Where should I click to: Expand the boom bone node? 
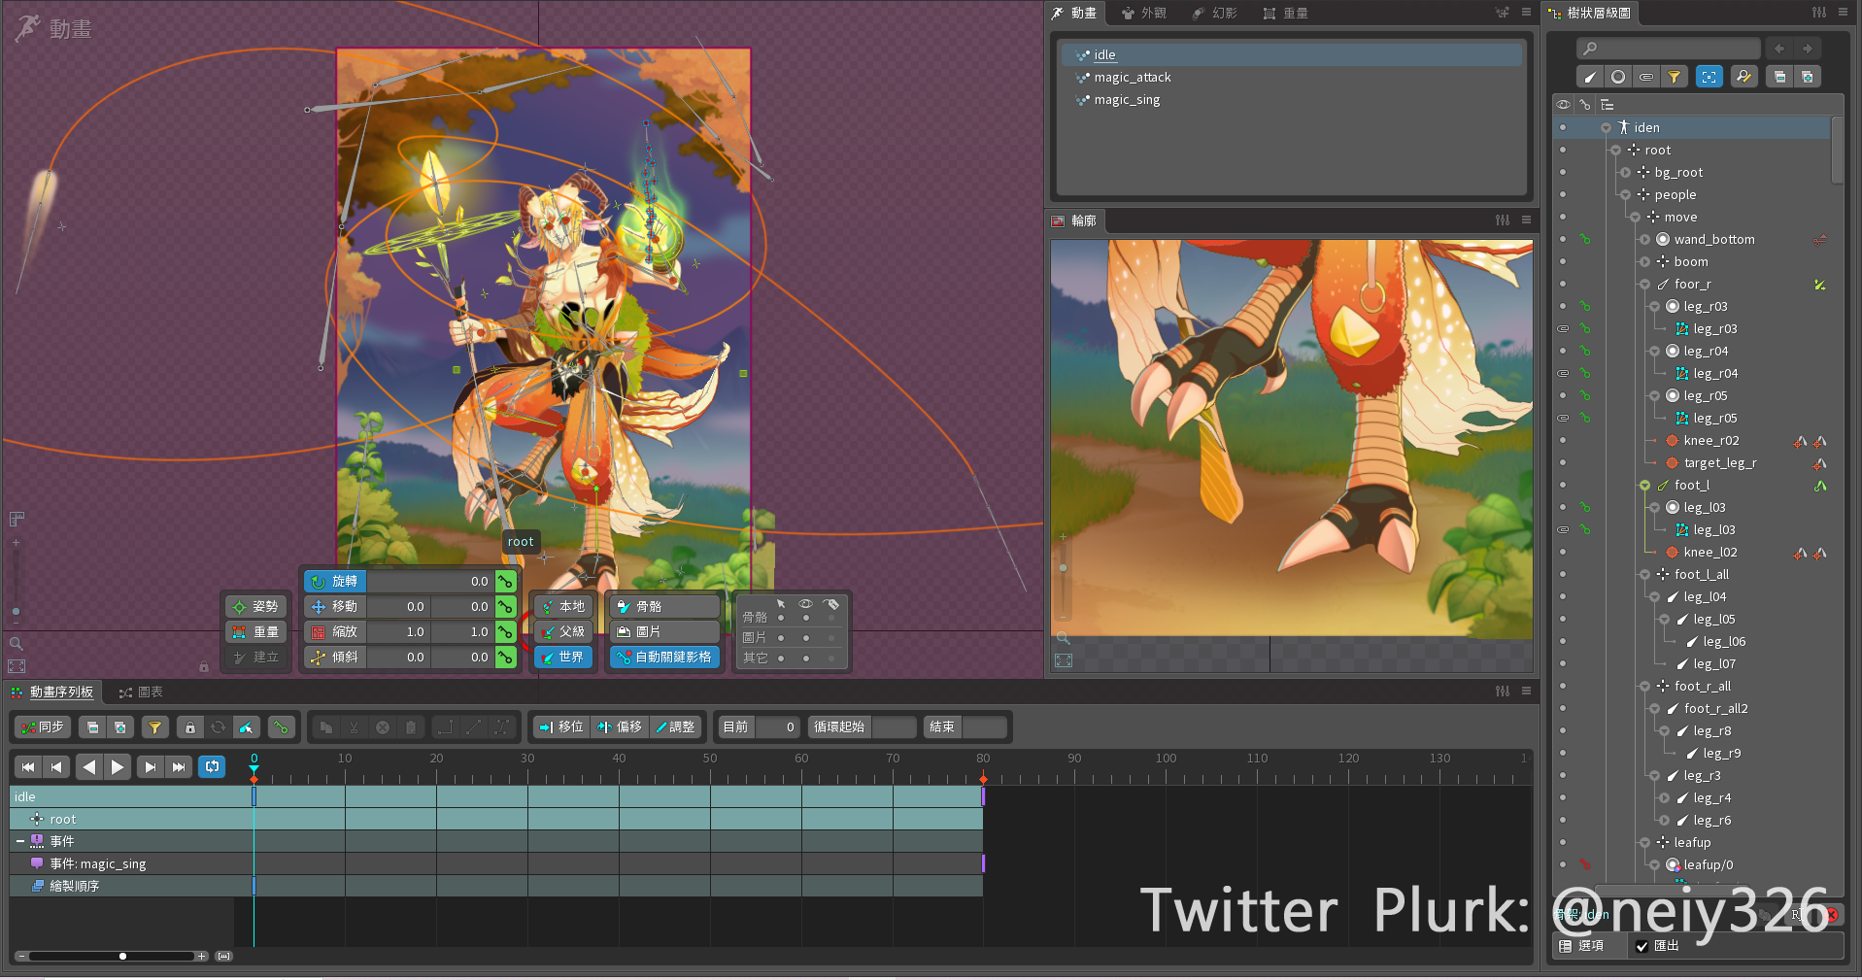(x=1644, y=261)
